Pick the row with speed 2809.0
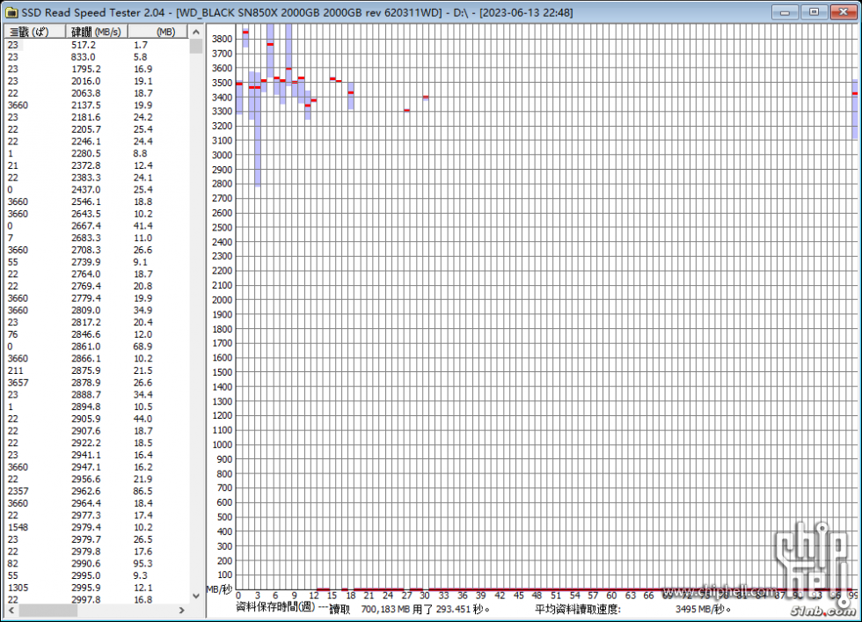 97,311
